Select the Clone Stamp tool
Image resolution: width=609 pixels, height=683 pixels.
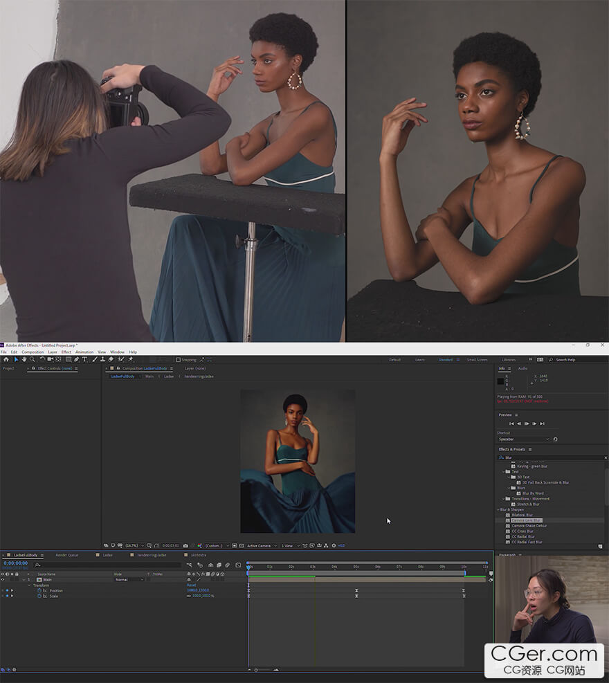[x=102, y=359]
